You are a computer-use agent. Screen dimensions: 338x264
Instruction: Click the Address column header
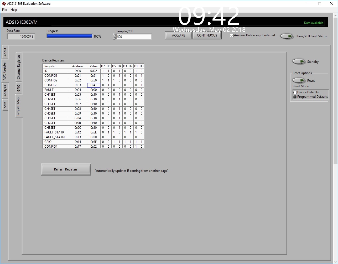point(78,66)
